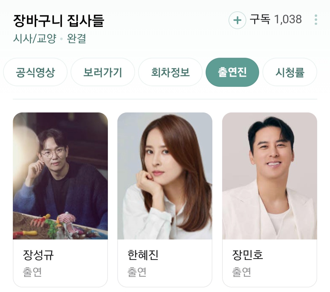Click 출연 role under 장성규
Screen dimensions: 330x292
tap(32, 272)
